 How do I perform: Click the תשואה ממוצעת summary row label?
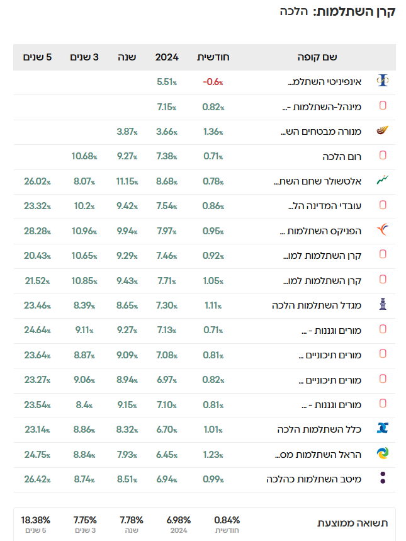(x=351, y=523)
